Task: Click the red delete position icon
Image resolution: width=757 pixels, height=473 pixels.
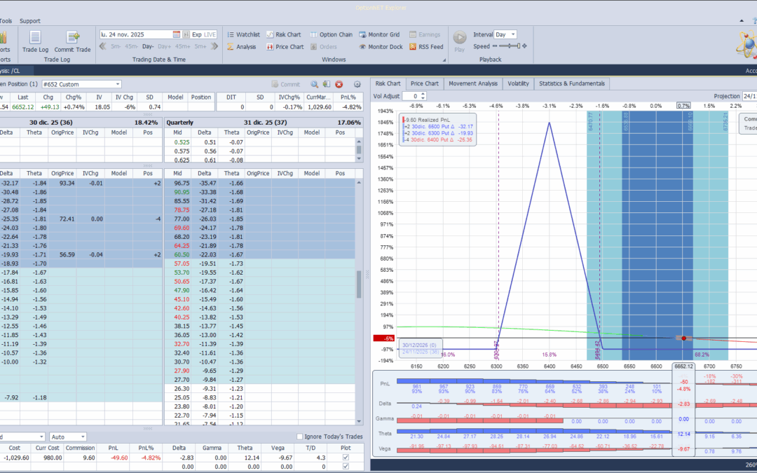Action: tap(339, 84)
